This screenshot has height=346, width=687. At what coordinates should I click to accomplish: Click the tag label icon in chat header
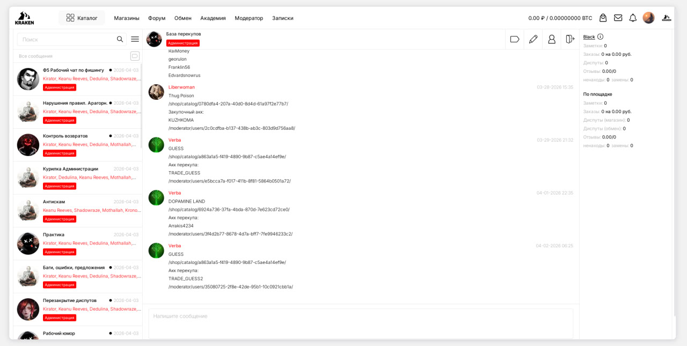tap(514, 39)
